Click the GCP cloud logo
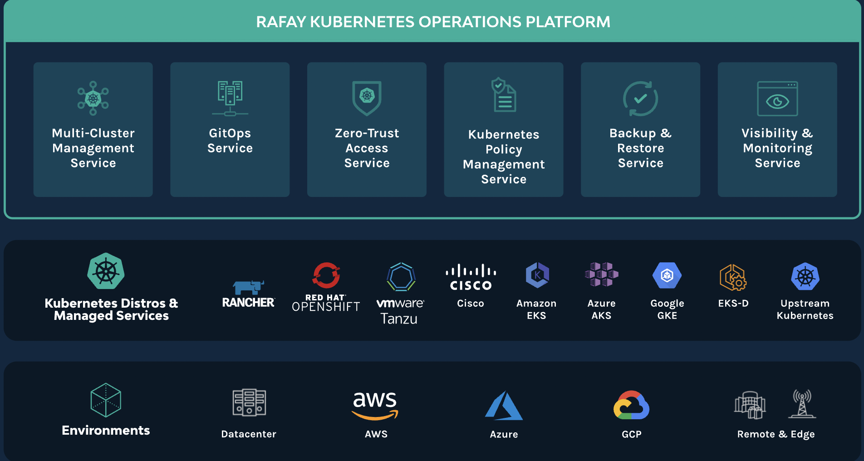864x461 pixels. [x=631, y=405]
